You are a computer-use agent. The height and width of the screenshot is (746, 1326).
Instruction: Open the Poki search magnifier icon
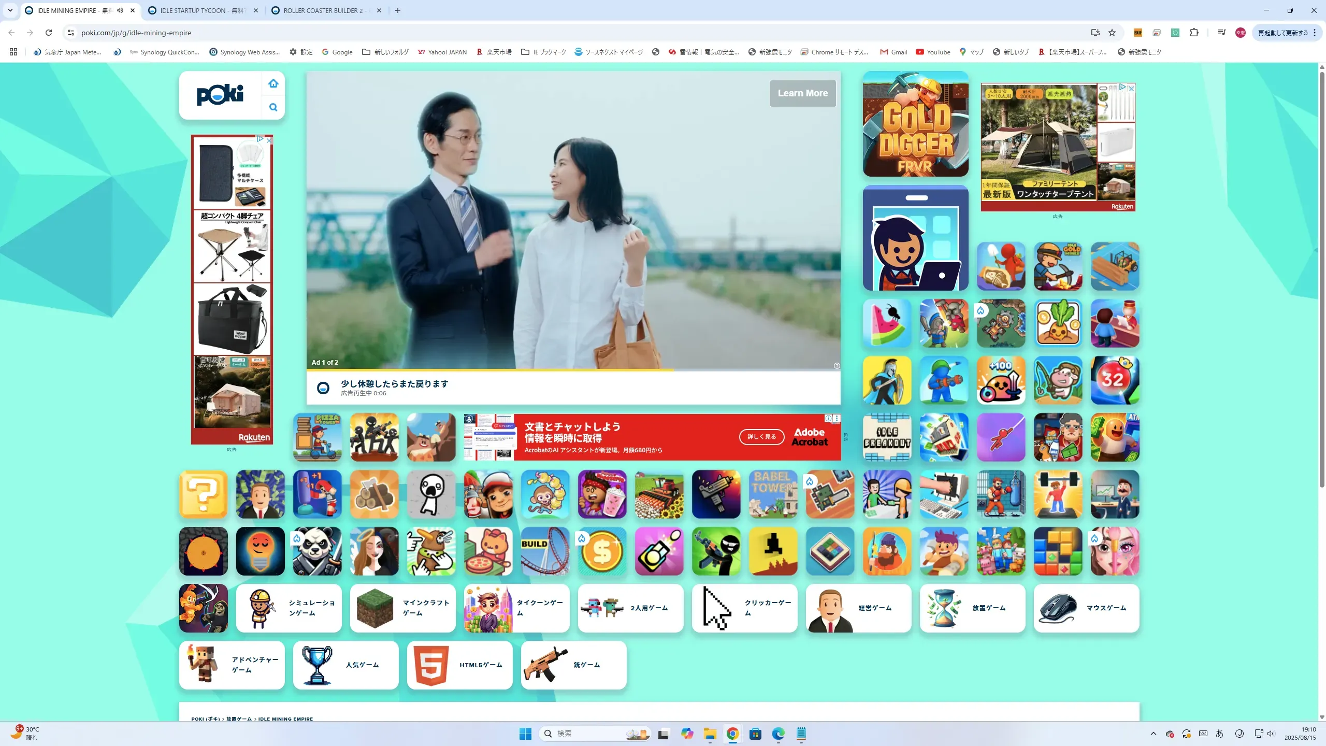click(x=273, y=107)
